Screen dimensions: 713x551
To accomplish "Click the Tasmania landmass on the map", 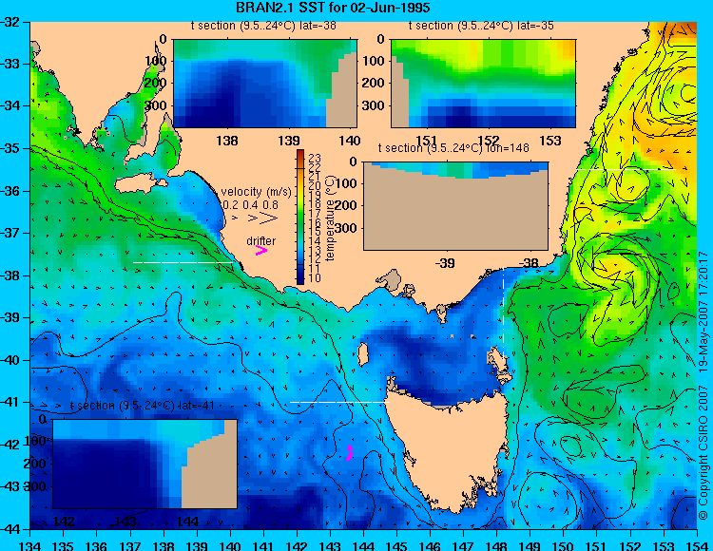I will tap(448, 449).
